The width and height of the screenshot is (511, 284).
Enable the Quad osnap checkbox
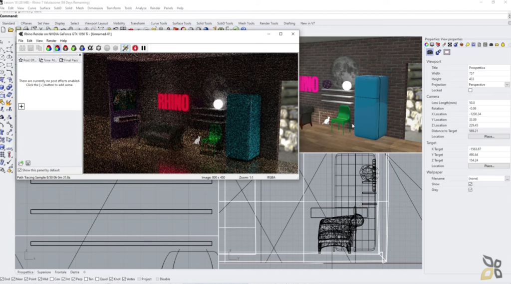(x=97, y=279)
